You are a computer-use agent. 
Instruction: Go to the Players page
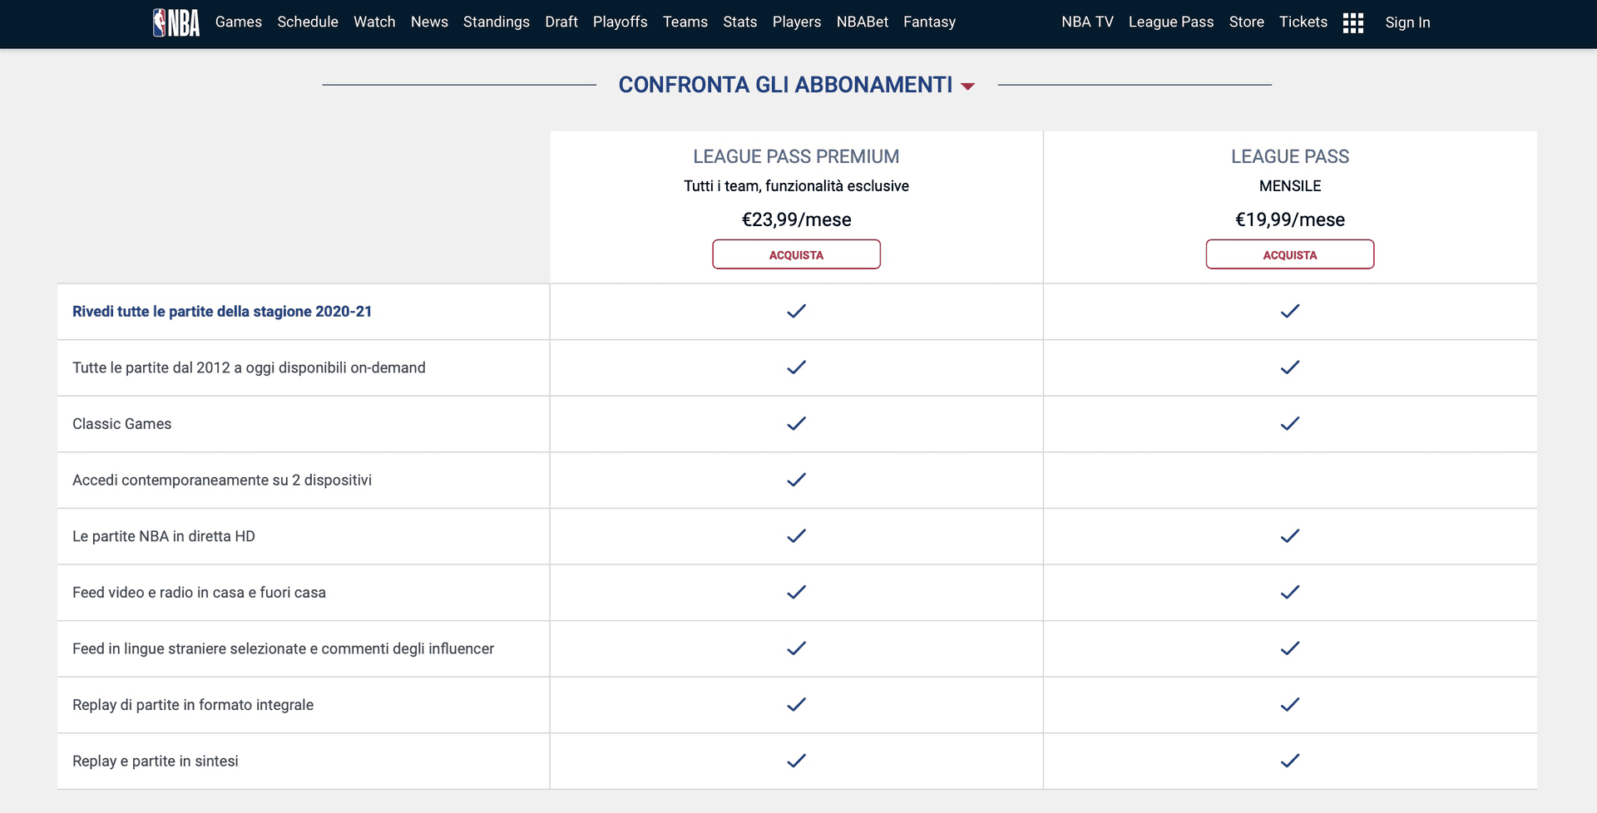point(797,22)
